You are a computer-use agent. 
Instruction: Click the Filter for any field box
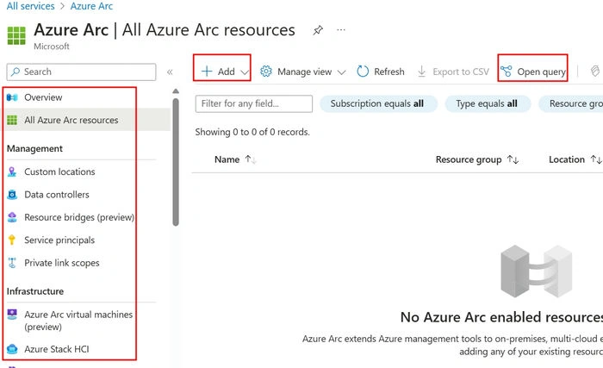254,103
